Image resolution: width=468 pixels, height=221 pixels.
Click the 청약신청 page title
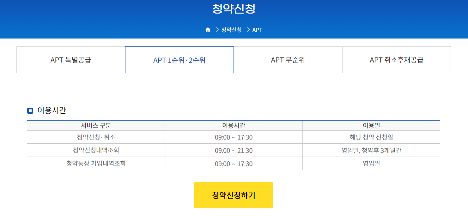[234, 9]
